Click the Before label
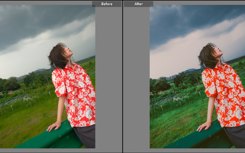 [x=107, y=4]
